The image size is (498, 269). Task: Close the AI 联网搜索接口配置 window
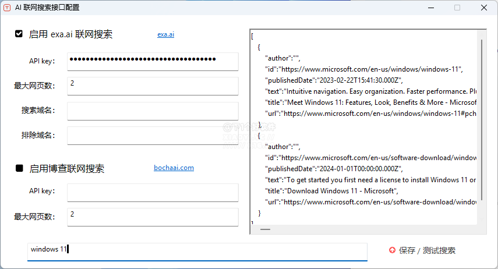(x=483, y=8)
